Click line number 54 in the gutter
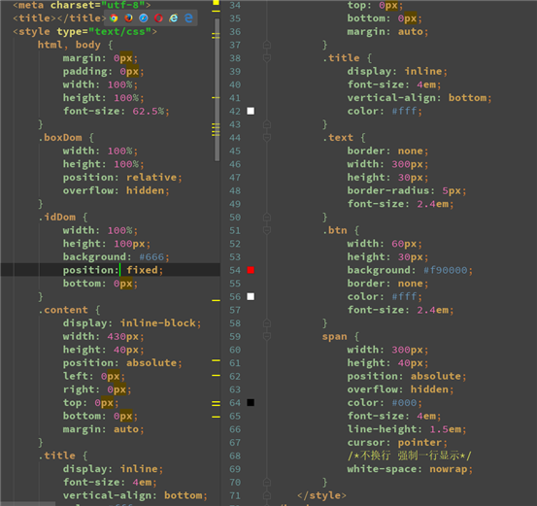The image size is (537, 506). [x=235, y=270]
